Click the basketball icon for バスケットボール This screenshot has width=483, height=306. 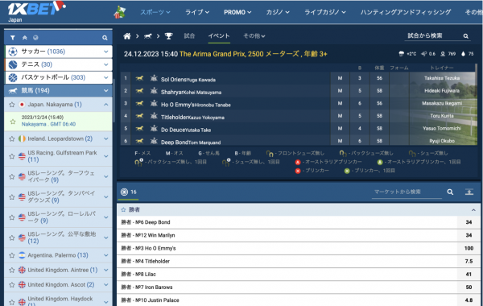[x=13, y=77]
